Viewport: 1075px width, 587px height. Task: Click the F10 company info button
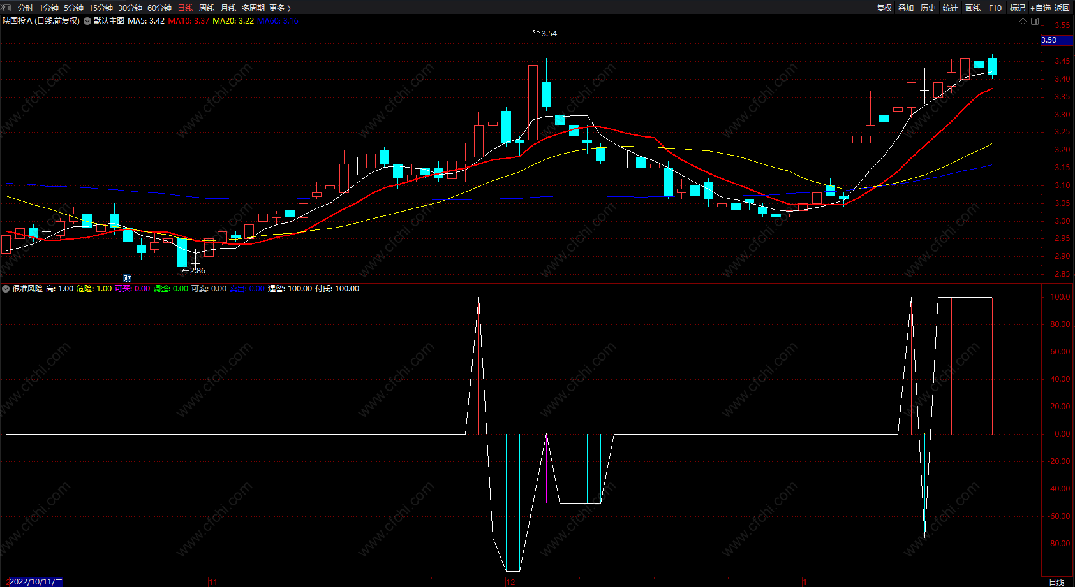pos(995,8)
